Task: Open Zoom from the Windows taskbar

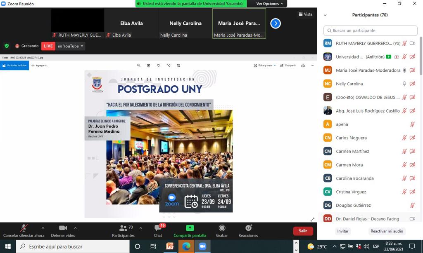Action: [202, 246]
